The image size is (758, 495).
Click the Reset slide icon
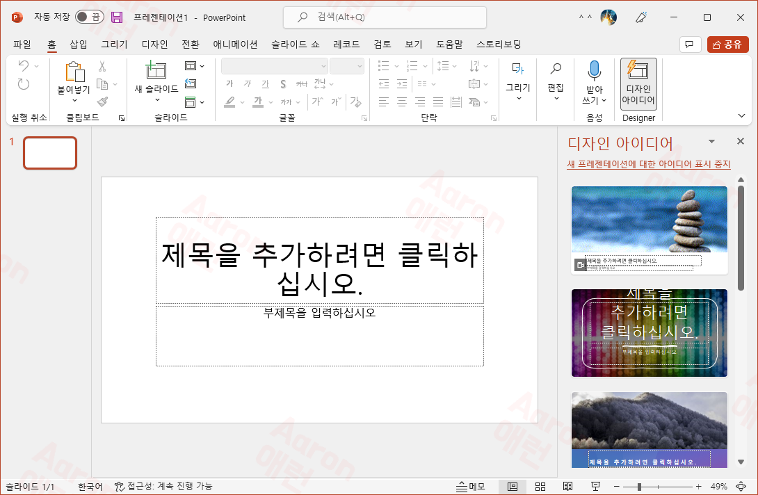coord(191,83)
